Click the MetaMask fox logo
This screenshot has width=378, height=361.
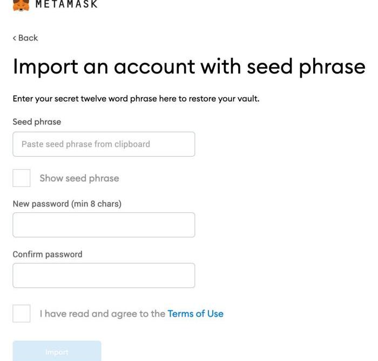point(21,5)
